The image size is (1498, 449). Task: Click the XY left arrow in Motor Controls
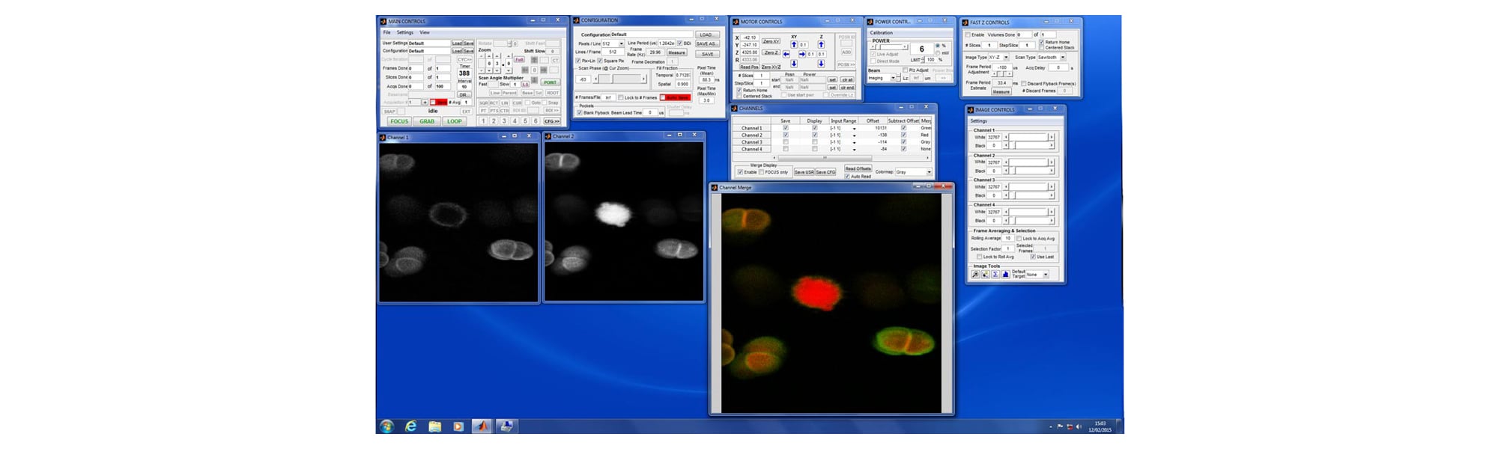click(786, 54)
